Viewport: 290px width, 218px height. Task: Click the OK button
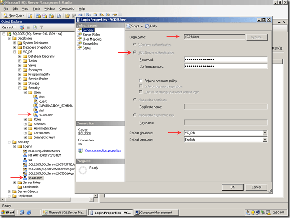232,187
